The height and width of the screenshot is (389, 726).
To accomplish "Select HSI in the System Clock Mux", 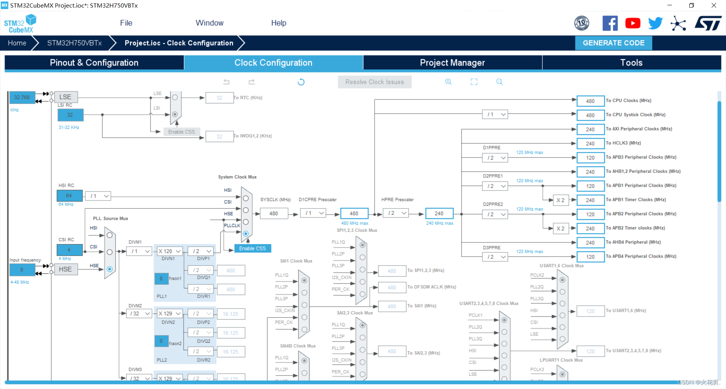I will [246, 198].
